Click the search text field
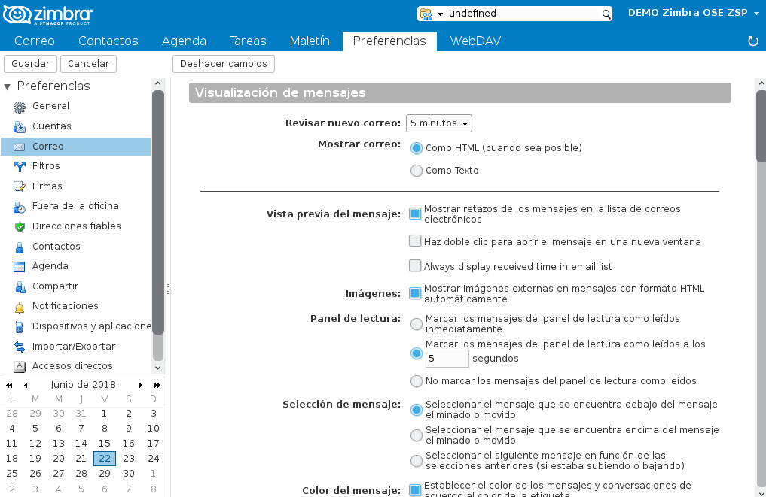Image resolution: width=766 pixels, height=497 pixels. click(523, 14)
